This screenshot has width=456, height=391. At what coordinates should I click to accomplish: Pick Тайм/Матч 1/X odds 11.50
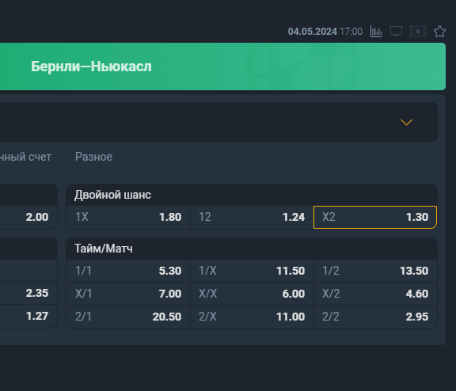click(x=252, y=271)
